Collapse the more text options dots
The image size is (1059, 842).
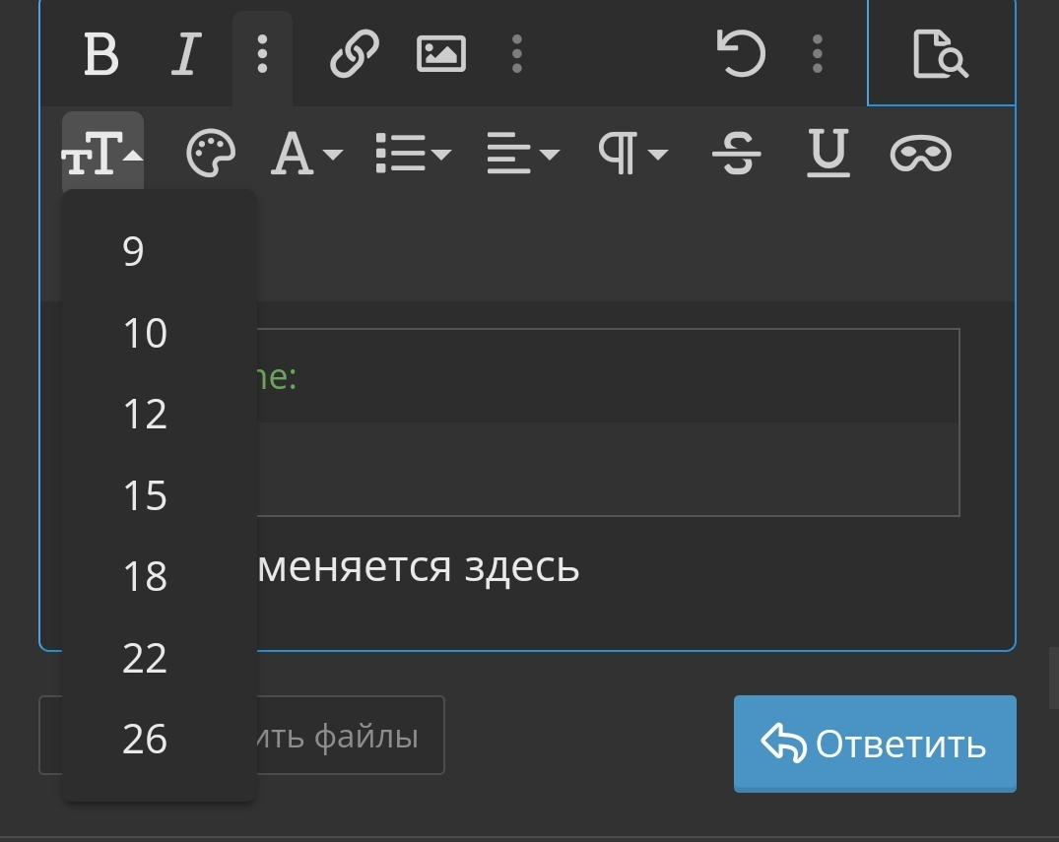[x=262, y=53]
